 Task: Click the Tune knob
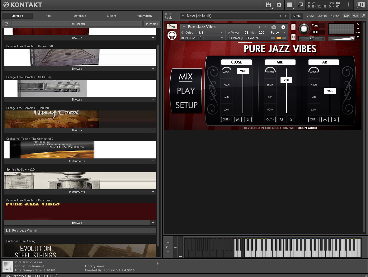coord(304,29)
